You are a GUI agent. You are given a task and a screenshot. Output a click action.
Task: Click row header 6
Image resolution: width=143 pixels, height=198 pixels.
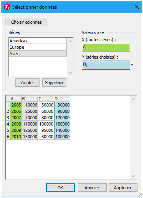tap(8, 137)
